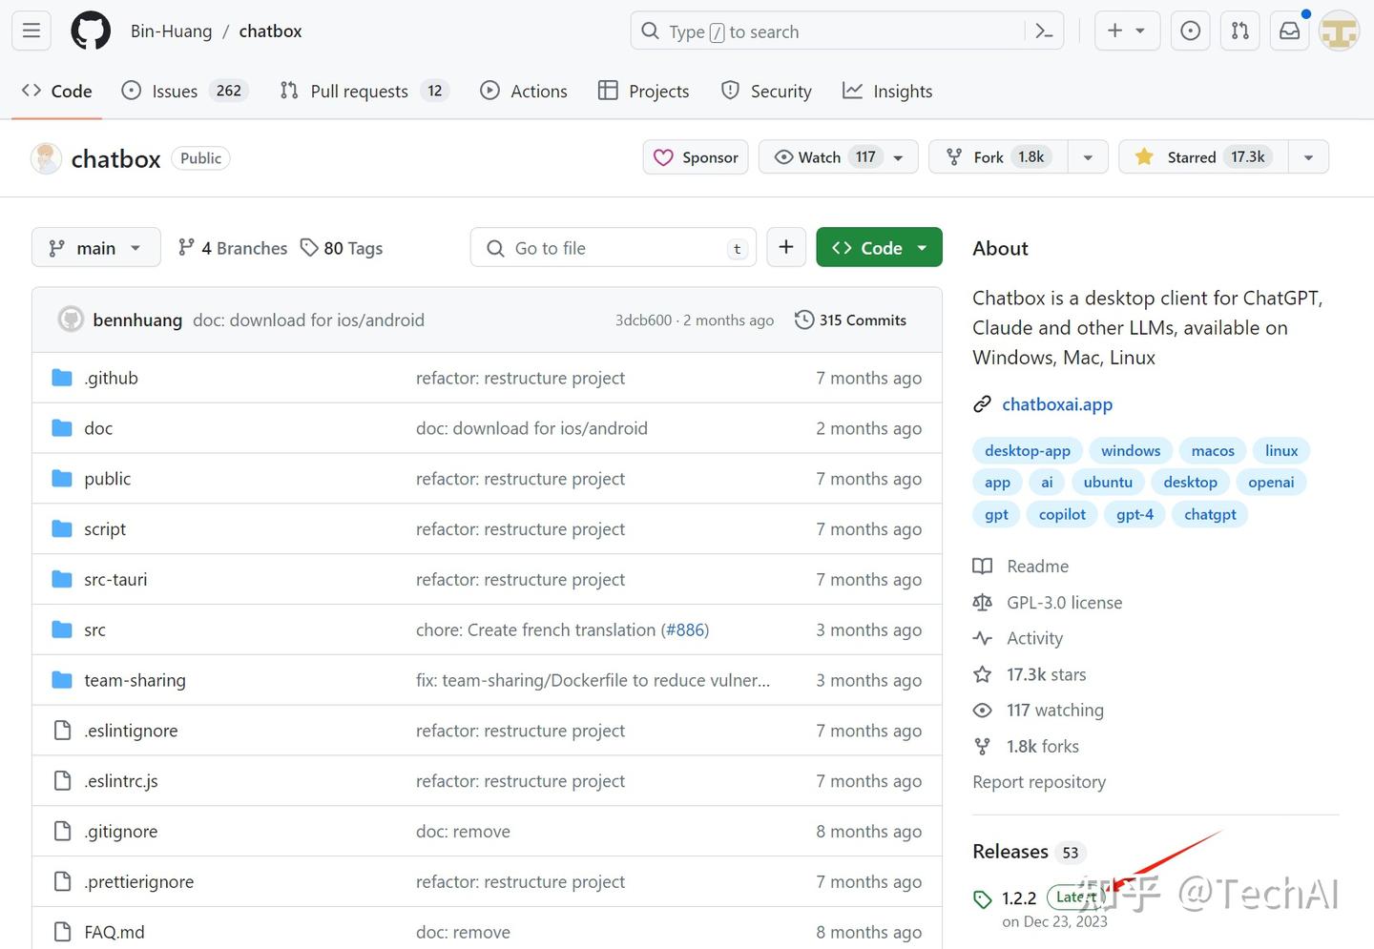
Task: Open the global issues icon
Action: 1191,31
